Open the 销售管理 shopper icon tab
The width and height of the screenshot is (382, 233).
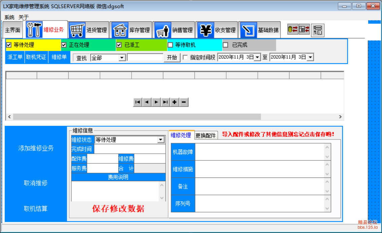coord(174,30)
